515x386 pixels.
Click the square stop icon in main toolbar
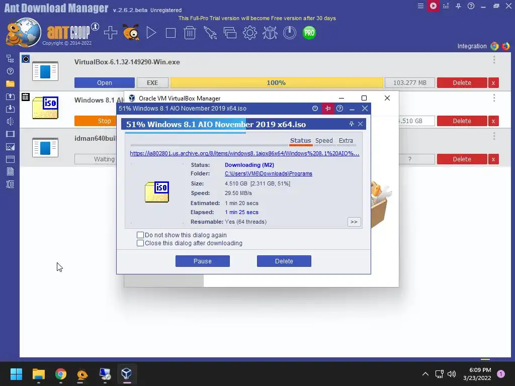pyautogui.click(x=170, y=33)
